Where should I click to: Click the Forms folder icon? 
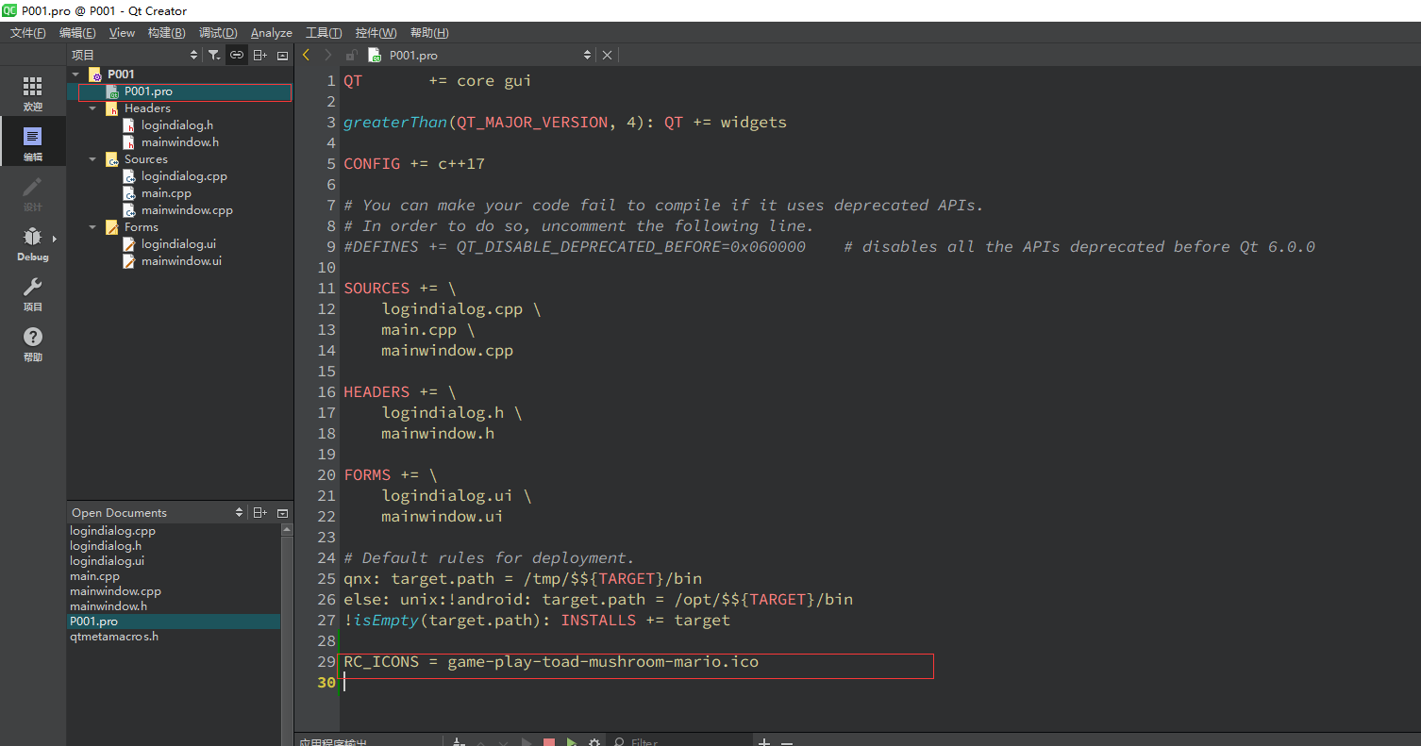(x=112, y=227)
